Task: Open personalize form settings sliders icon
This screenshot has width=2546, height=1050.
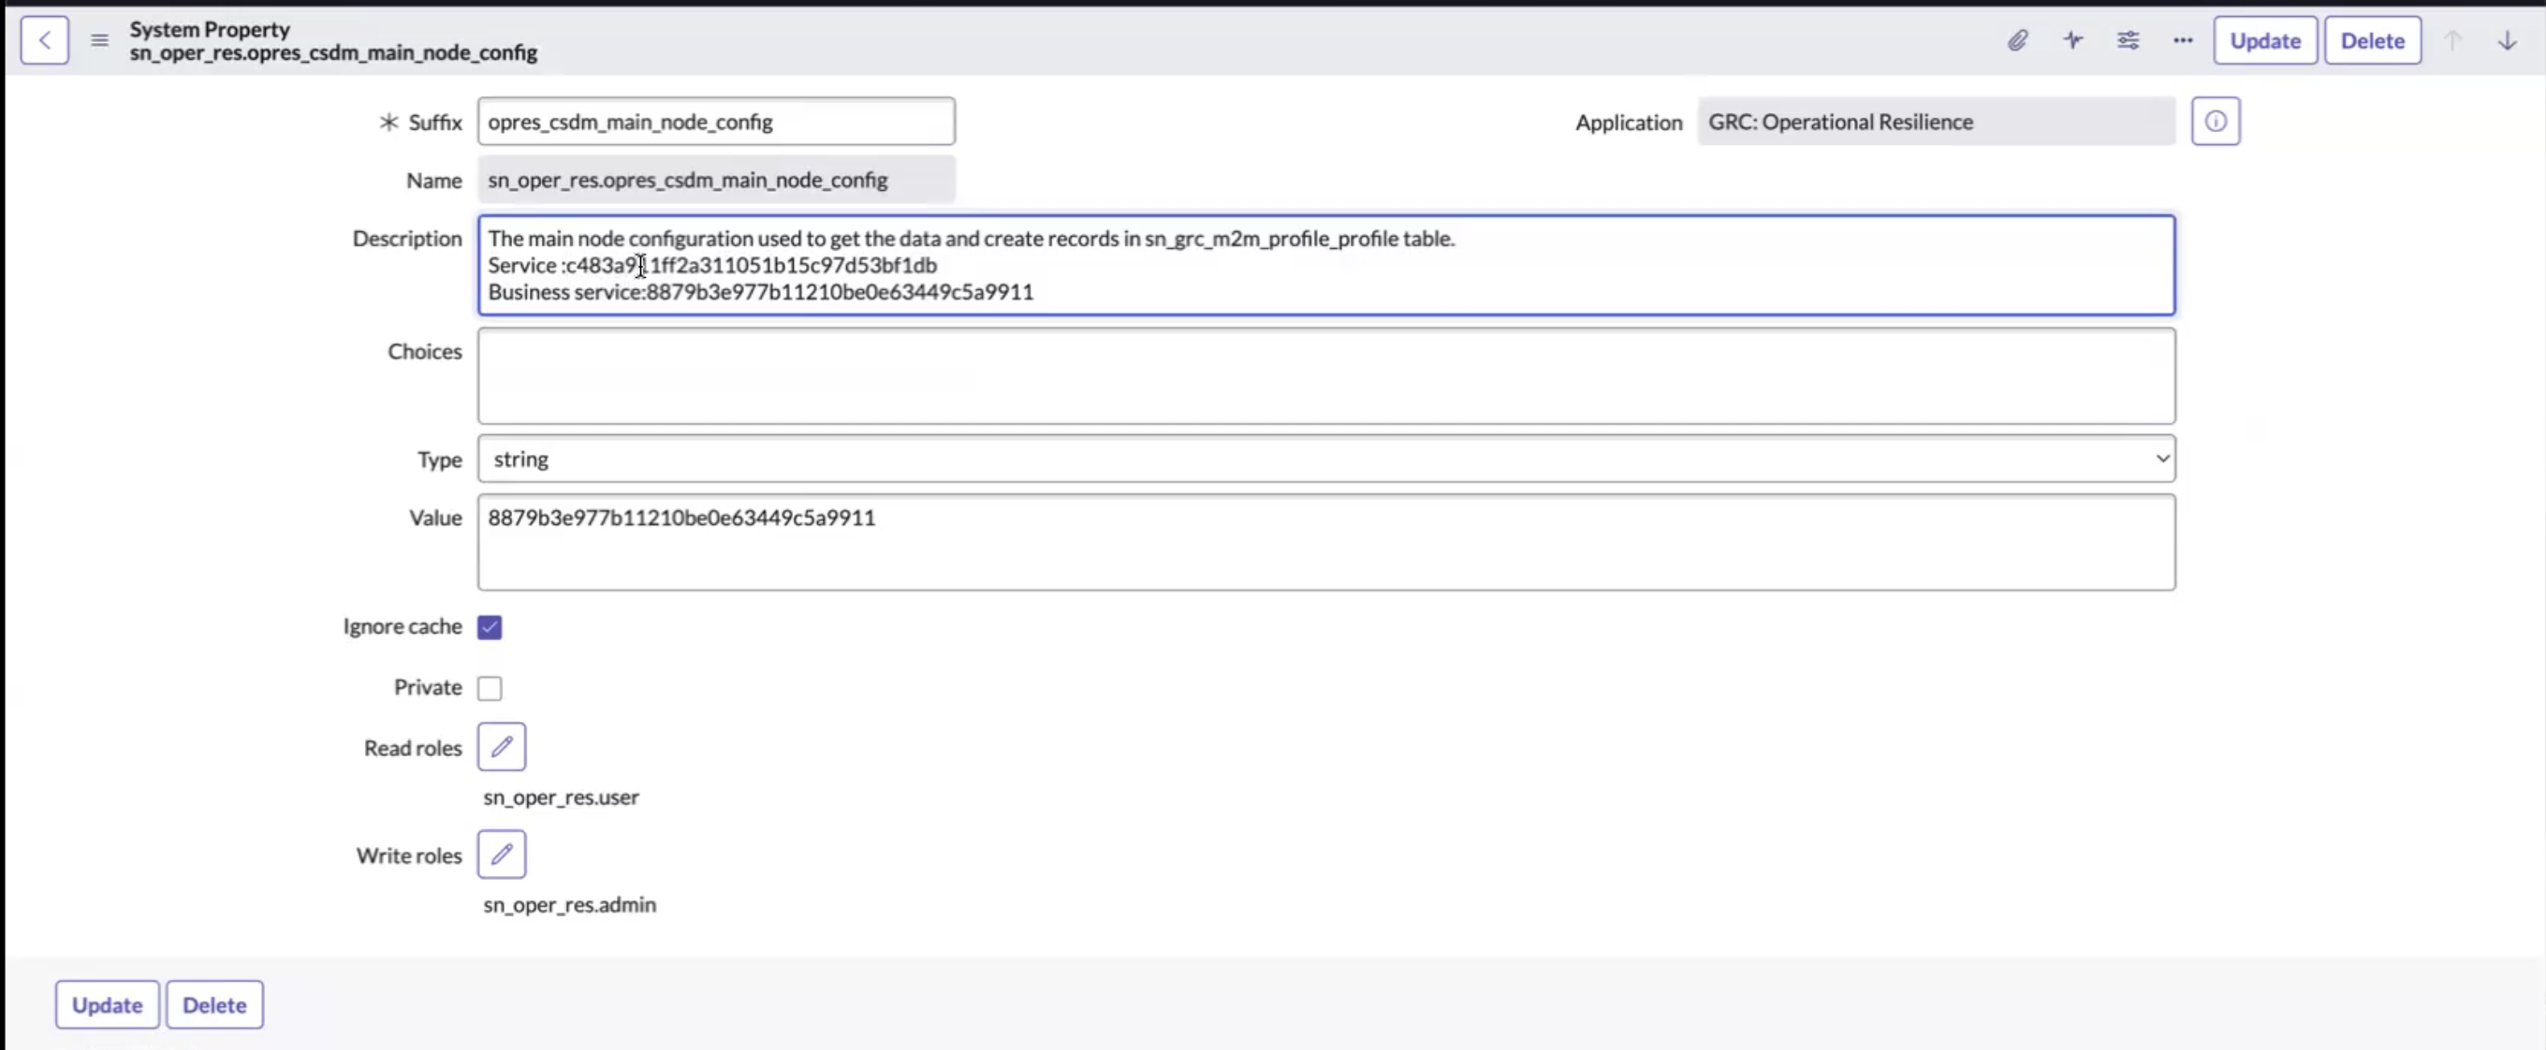Action: tap(2128, 40)
